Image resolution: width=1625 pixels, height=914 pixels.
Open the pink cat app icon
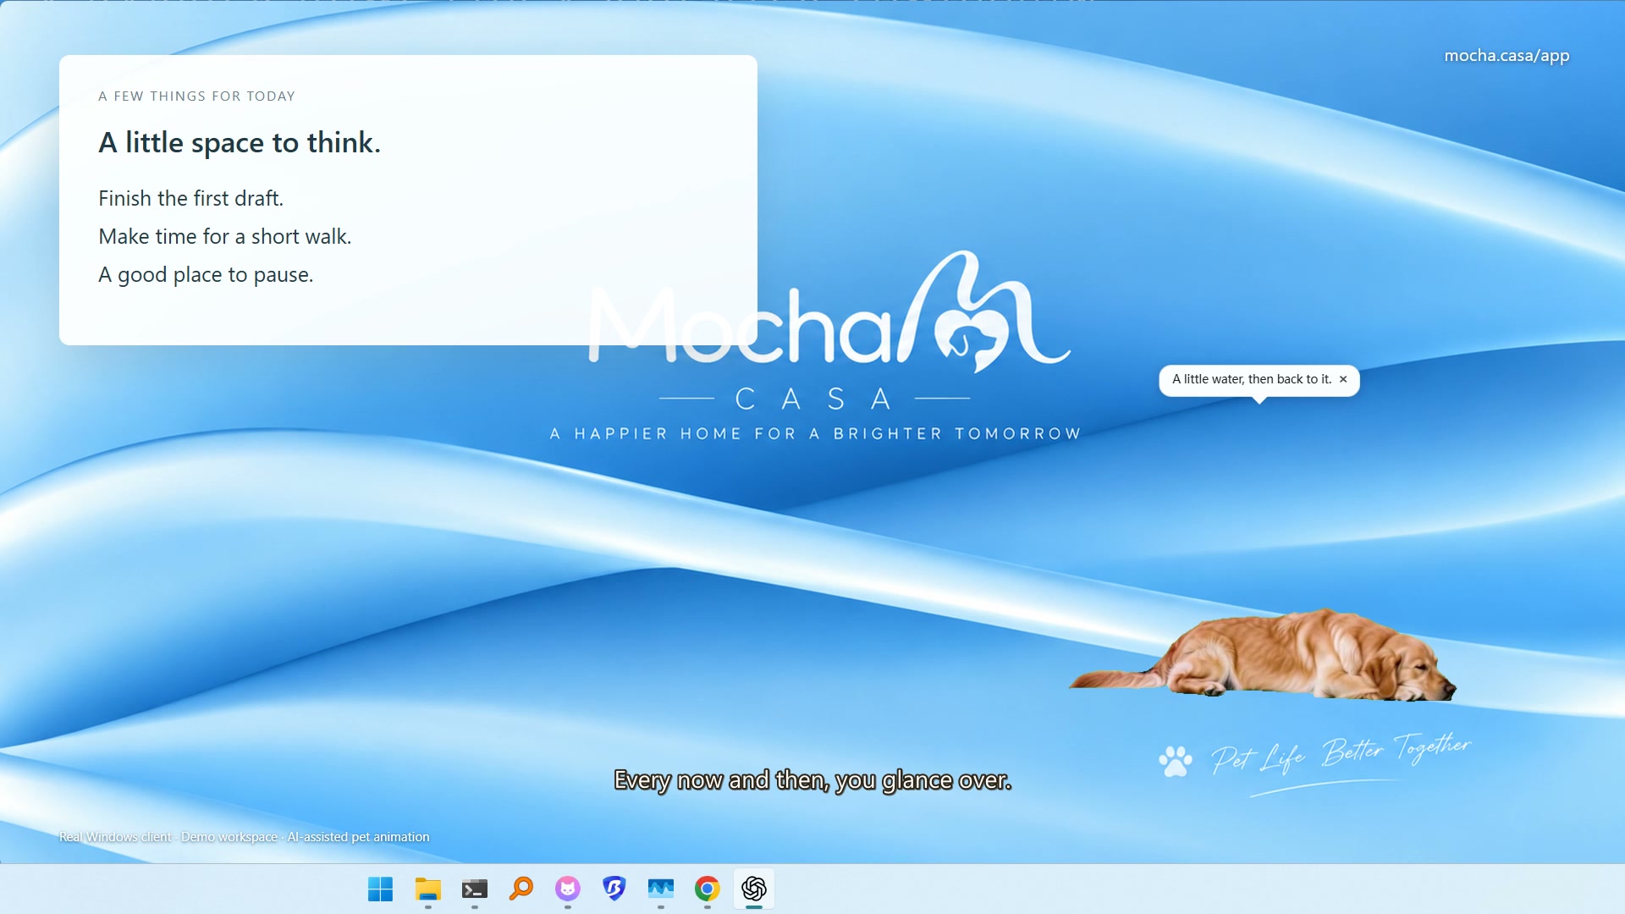pyautogui.click(x=568, y=889)
